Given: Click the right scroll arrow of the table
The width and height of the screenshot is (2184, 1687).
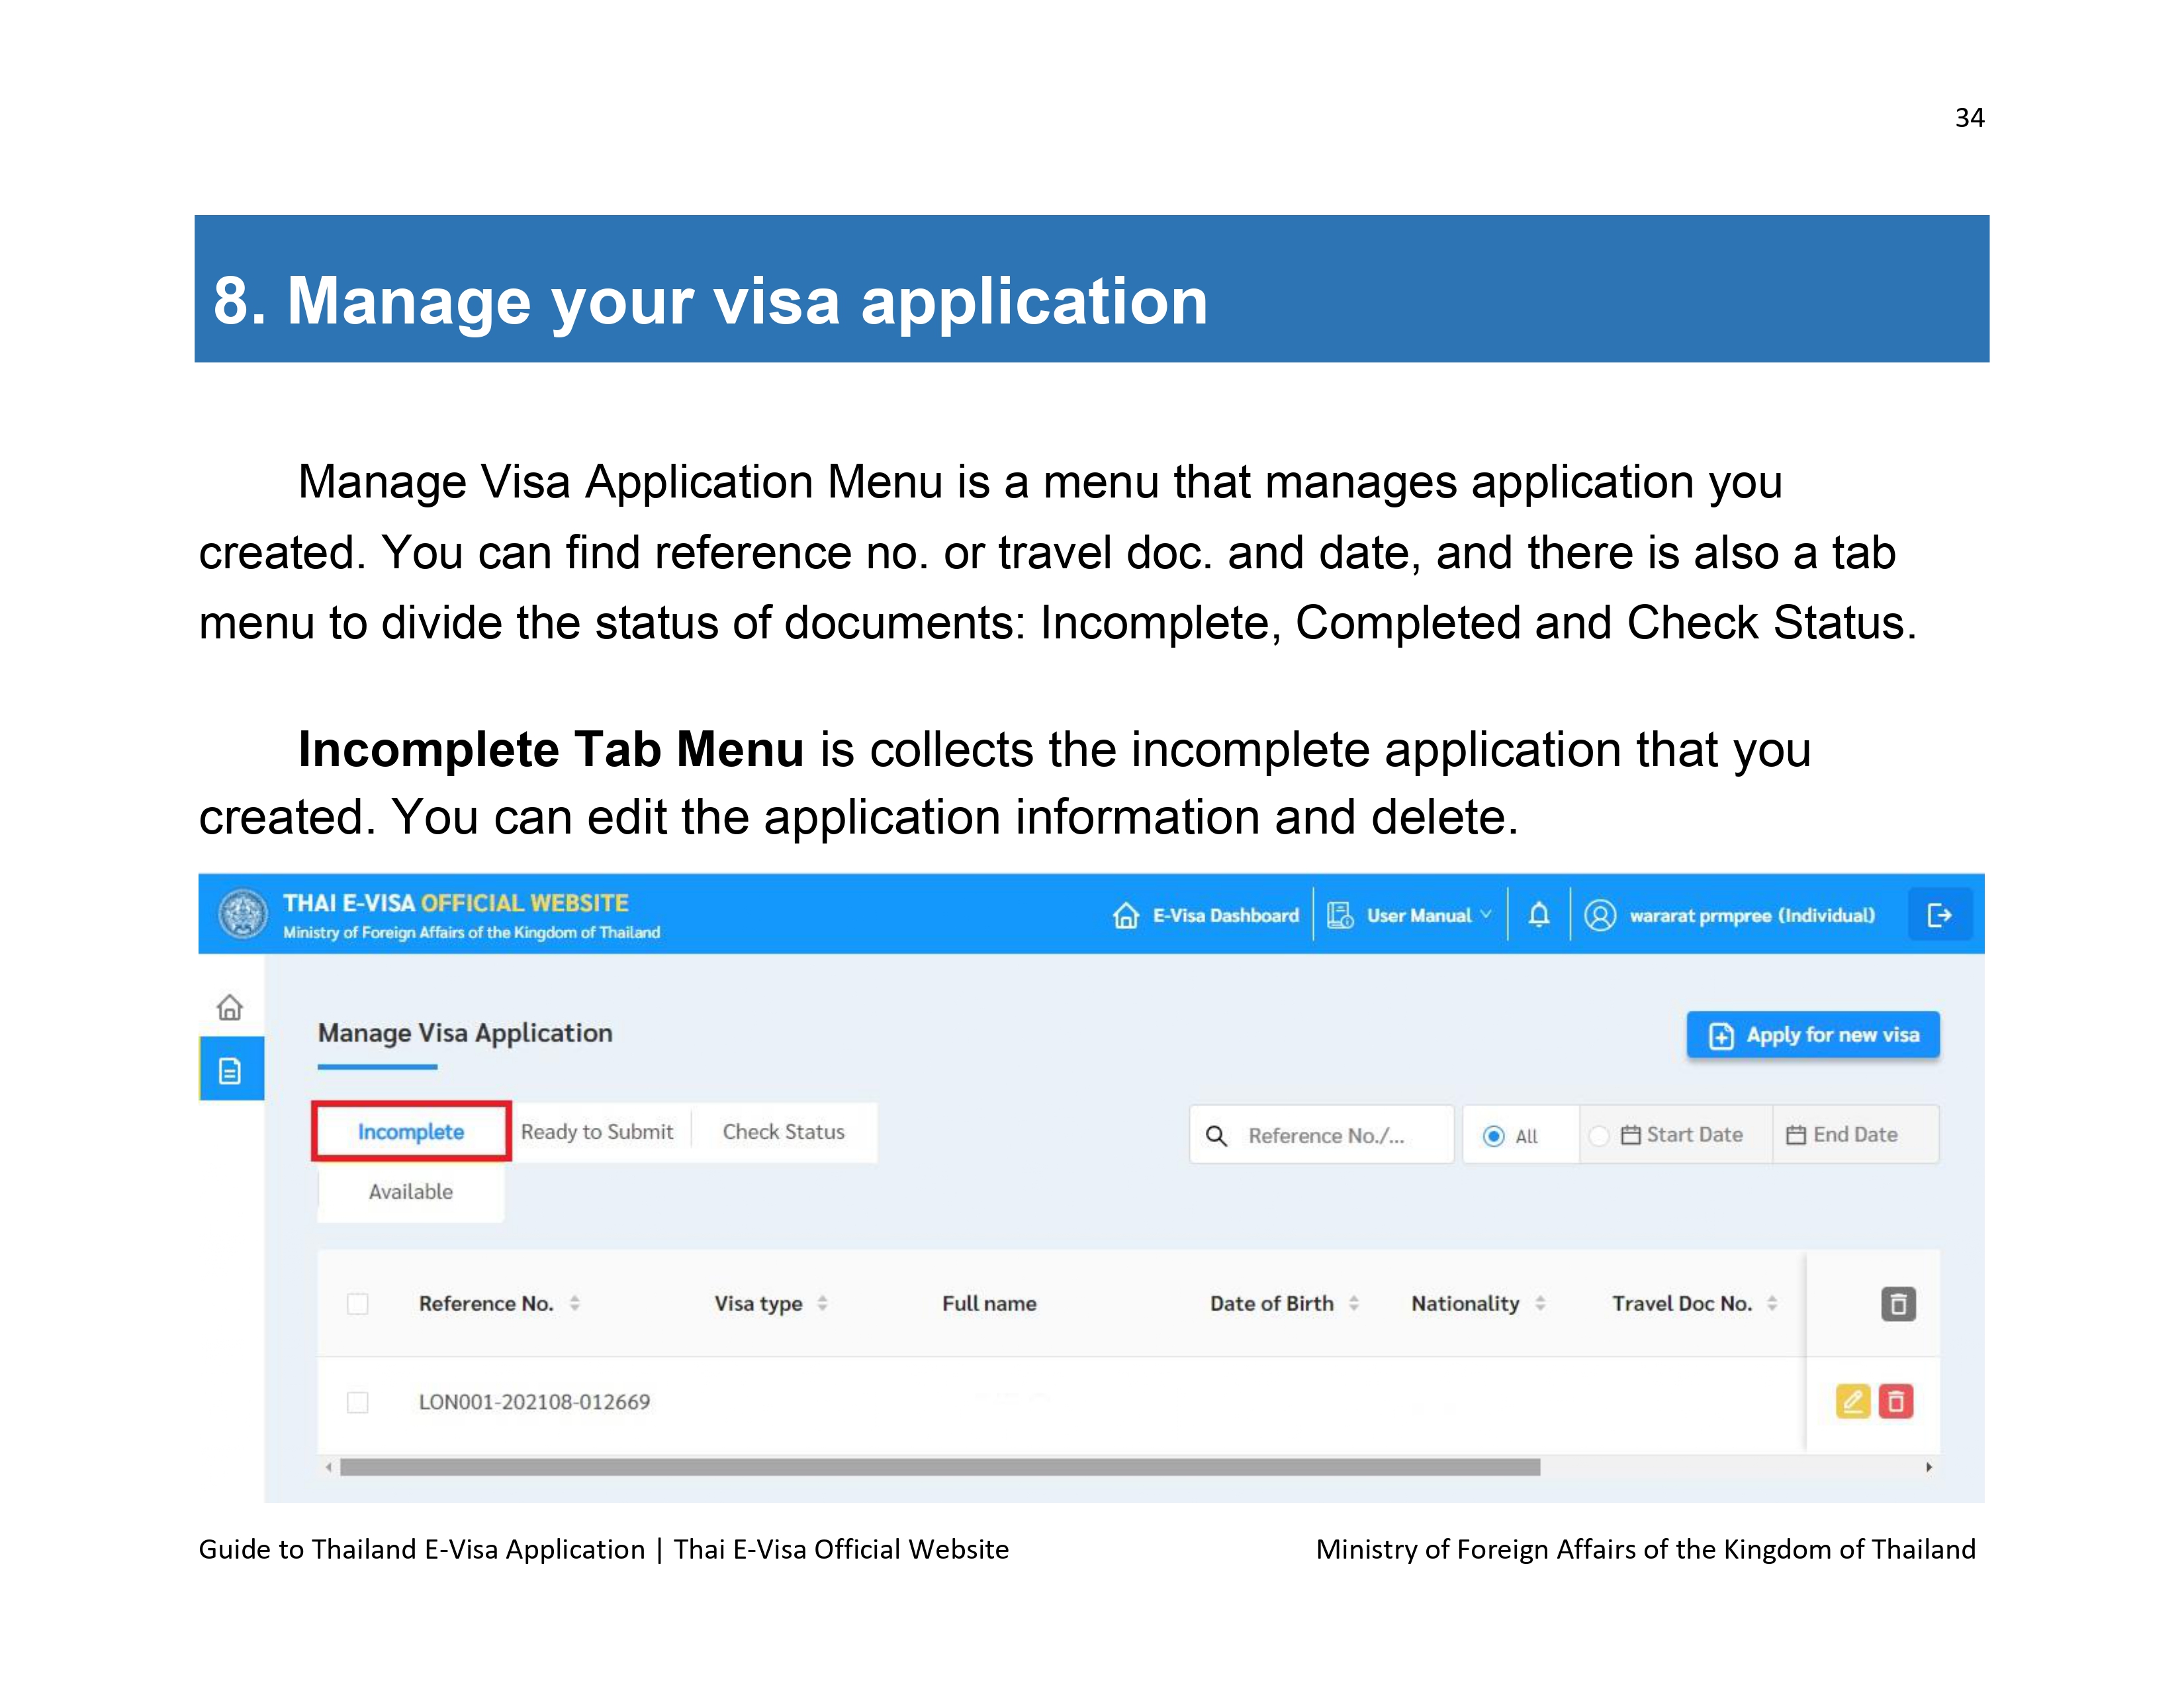Looking at the screenshot, I should [1929, 1467].
